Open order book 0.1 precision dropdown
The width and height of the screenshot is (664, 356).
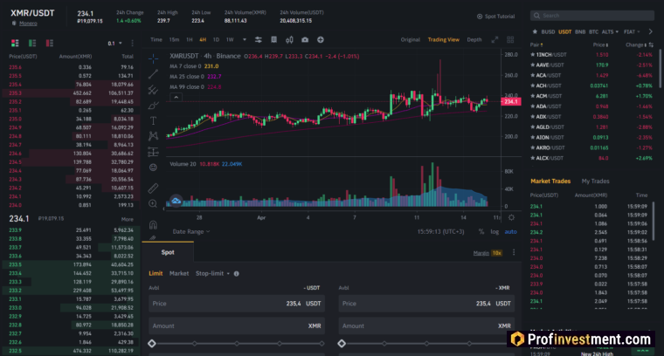(114, 43)
